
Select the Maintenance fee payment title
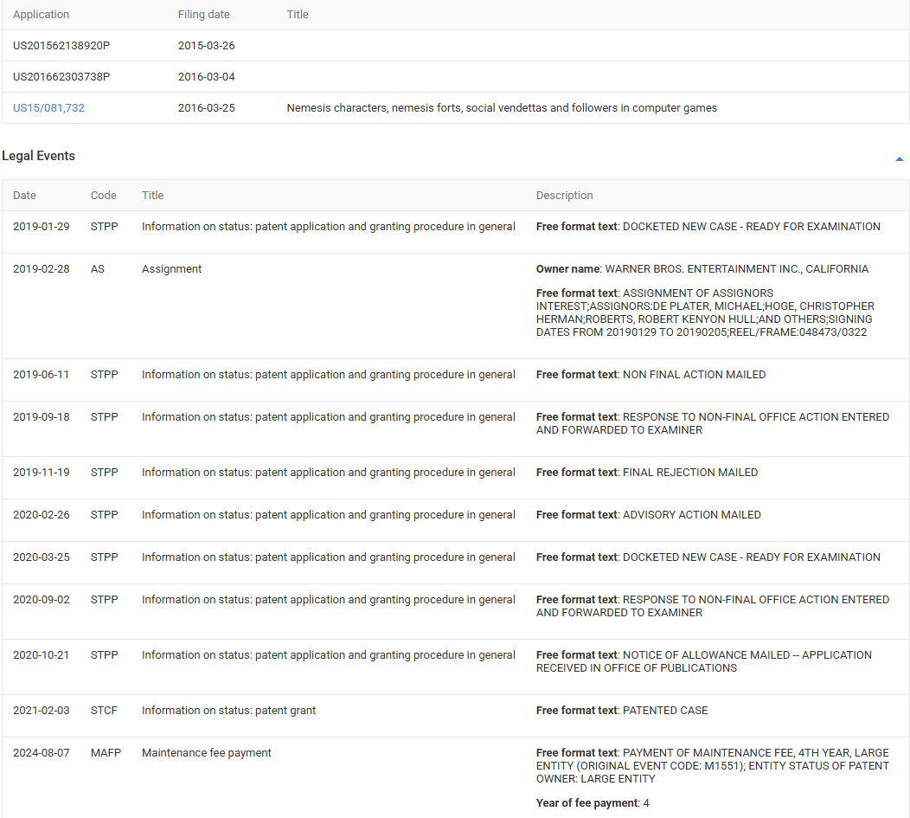pos(207,753)
